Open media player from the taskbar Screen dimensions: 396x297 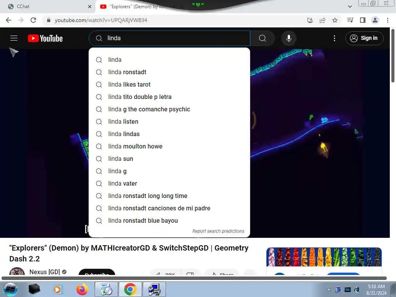tap(57, 289)
